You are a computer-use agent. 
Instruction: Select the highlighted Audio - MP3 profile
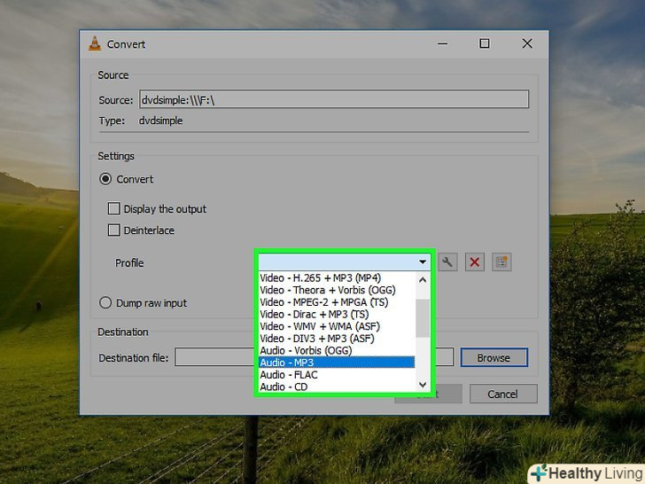tap(337, 363)
